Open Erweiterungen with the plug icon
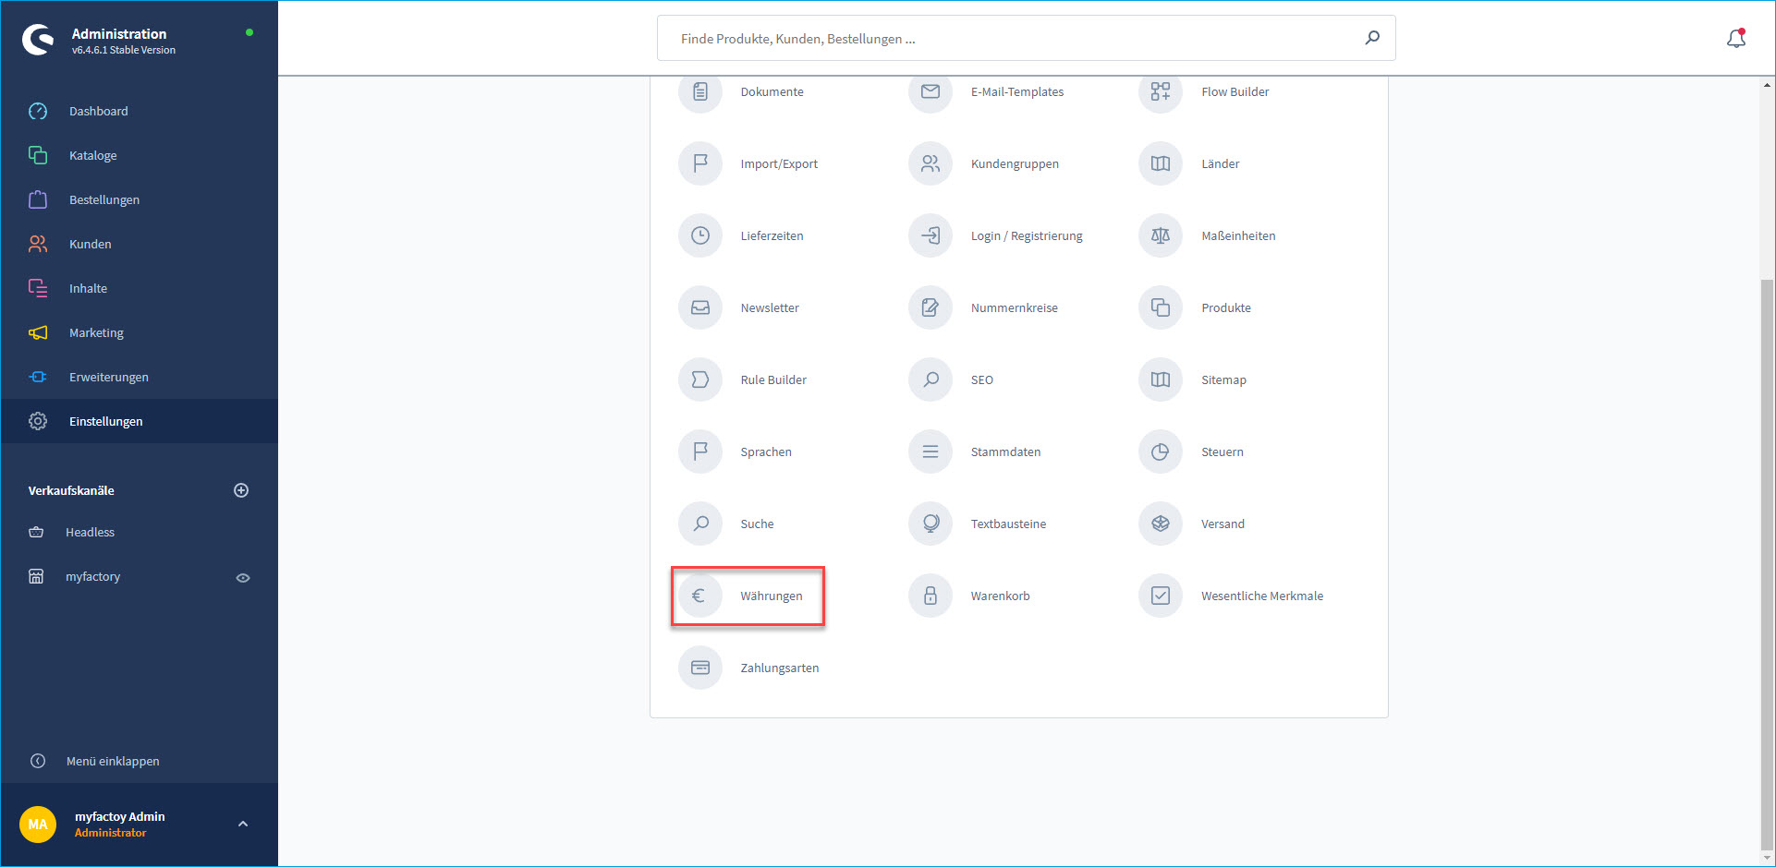This screenshot has width=1776, height=867. (x=38, y=377)
